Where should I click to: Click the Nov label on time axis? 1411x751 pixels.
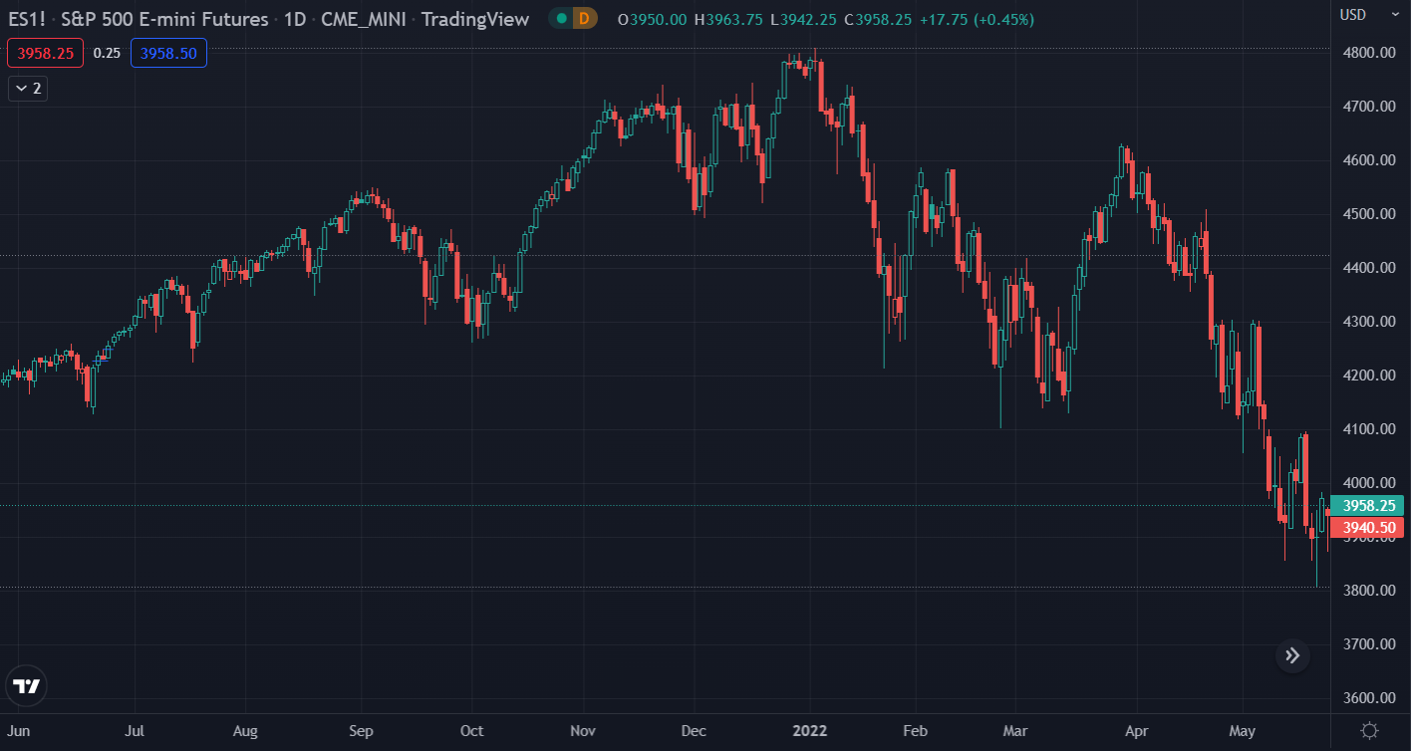[583, 731]
